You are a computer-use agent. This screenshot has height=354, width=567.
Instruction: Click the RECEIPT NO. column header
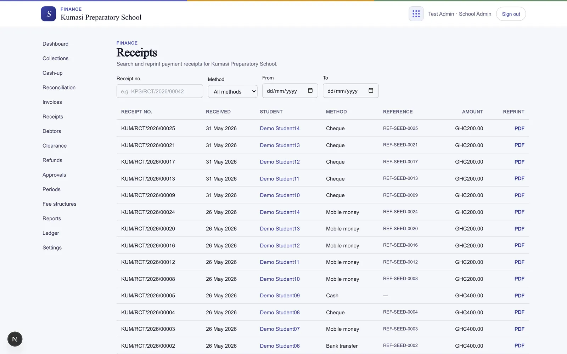(x=136, y=112)
